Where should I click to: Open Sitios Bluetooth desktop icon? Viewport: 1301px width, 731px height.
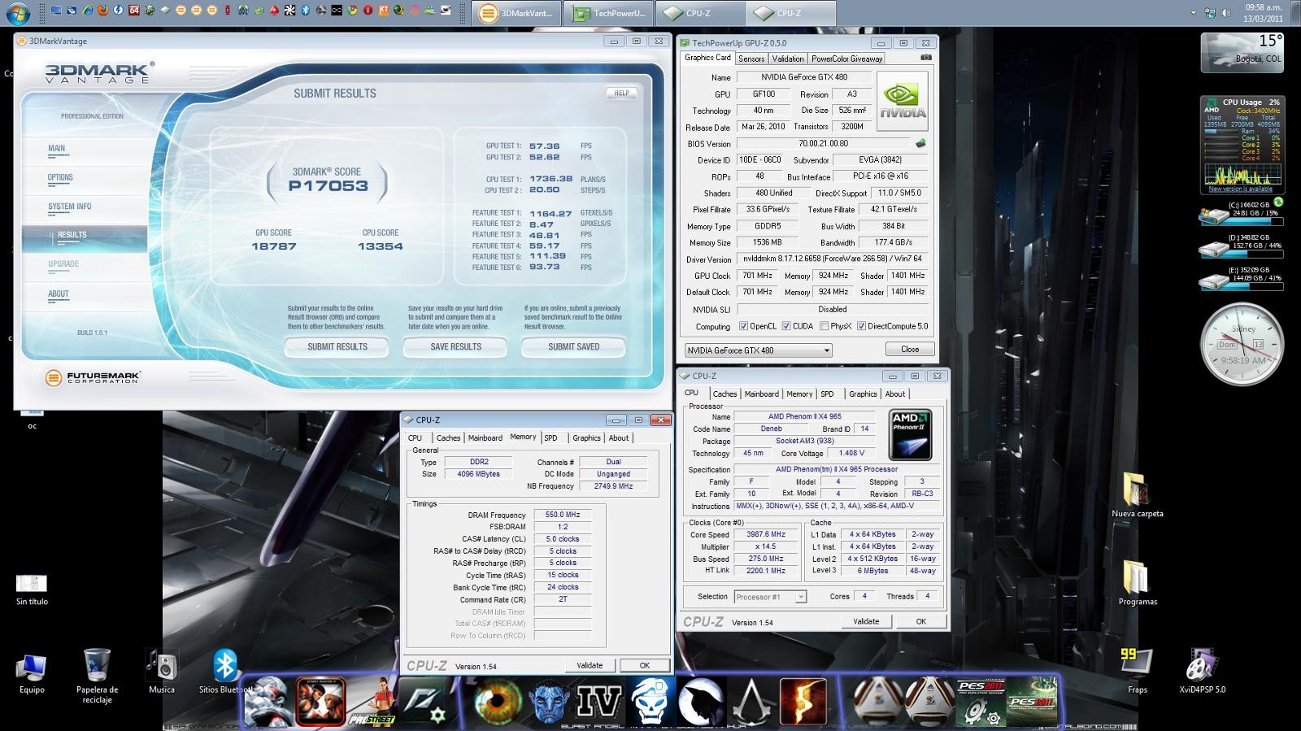pyautogui.click(x=226, y=672)
